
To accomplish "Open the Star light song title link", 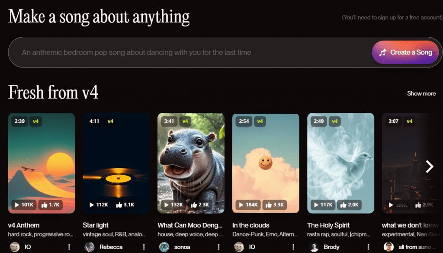I will click(96, 225).
